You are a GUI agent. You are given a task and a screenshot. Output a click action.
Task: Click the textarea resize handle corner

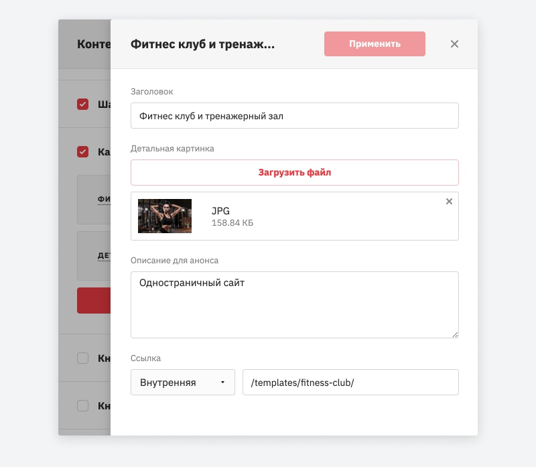point(455,334)
